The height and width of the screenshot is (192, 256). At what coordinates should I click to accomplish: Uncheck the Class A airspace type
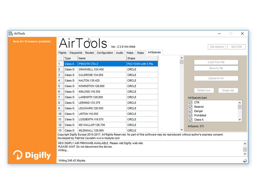[190, 120]
